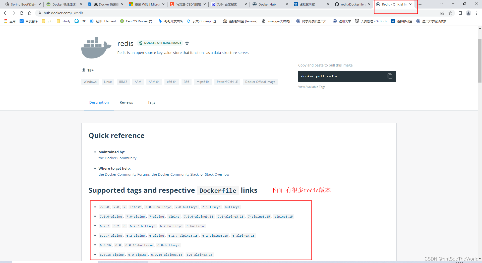The height and width of the screenshot is (263, 482).
Task: Open the Docker Community Forums link
Action: click(x=124, y=174)
